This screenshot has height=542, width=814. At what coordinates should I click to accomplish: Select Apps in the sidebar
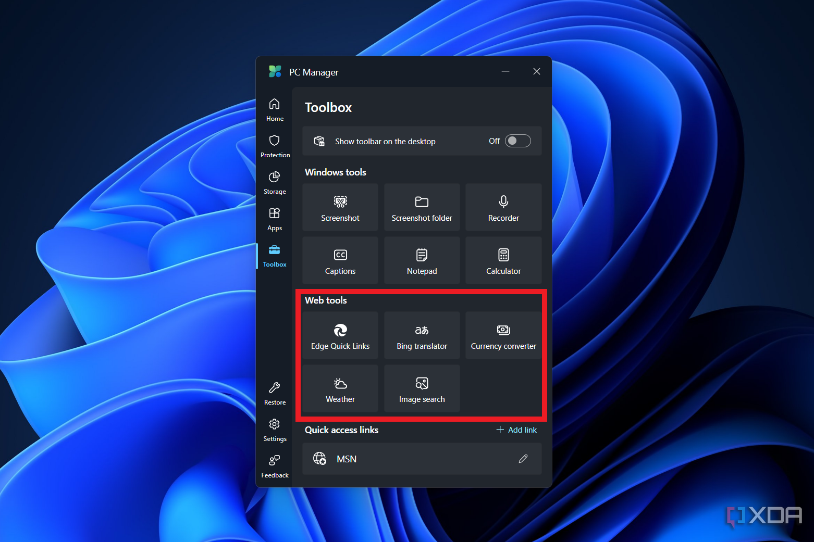(x=275, y=219)
